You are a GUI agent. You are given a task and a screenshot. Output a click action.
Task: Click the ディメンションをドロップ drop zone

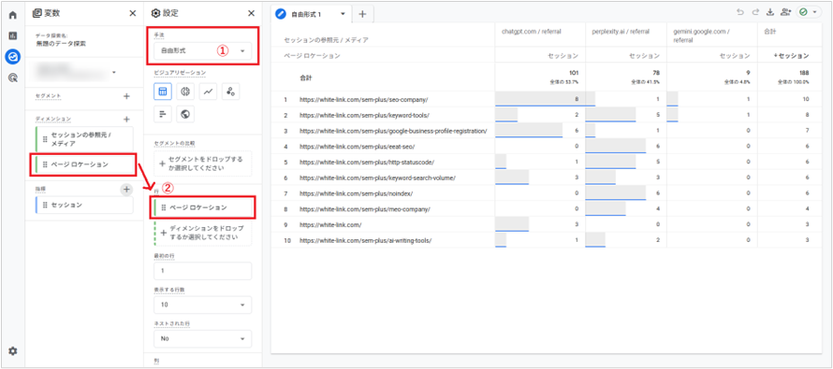[202, 233]
